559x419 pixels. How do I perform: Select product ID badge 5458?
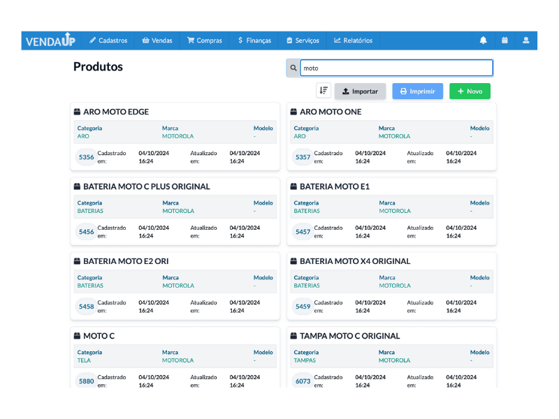coord(86,307)
